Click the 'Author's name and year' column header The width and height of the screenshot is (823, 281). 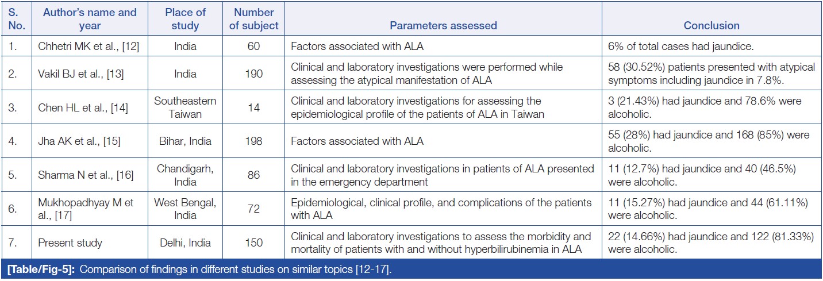coord(90,19)
